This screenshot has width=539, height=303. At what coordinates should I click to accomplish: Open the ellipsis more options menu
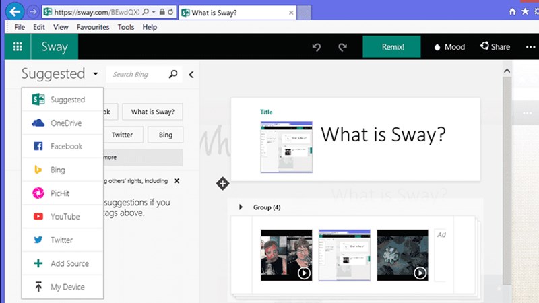pos(530,47)
